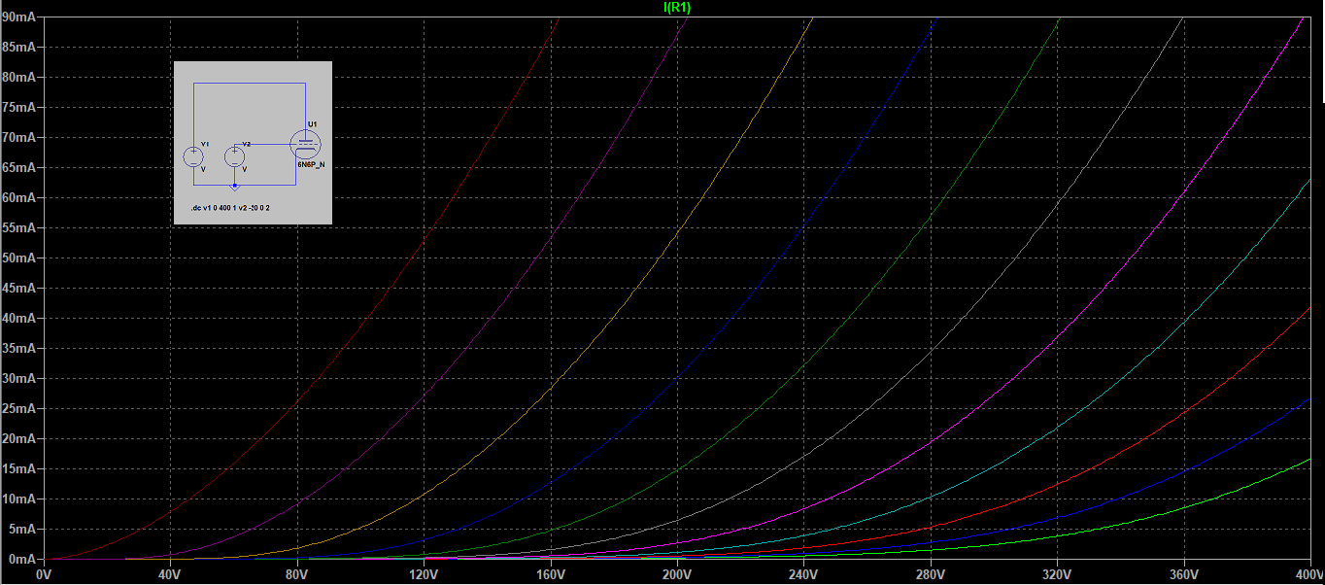1325x585 pixels.
Task: Click the 200V horizontal axis label
Action: click(677, 575)
